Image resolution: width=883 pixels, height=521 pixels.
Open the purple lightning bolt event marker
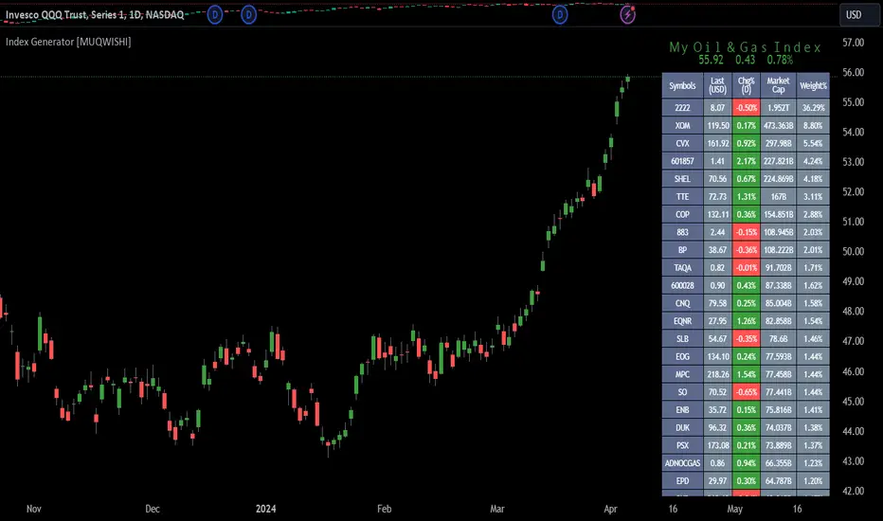coord(628,14)
